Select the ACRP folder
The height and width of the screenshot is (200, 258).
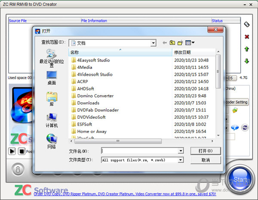tap(80, 81)
